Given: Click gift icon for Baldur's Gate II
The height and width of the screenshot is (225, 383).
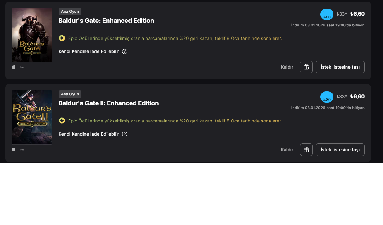Looking at the screenshot, I should (x=306, y=150).
